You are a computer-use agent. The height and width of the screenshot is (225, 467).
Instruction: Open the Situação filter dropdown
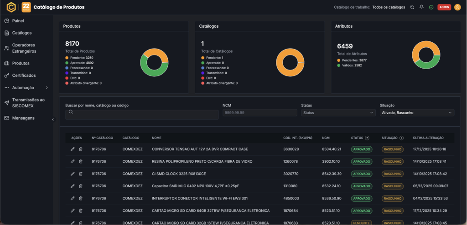[x=417, y=113]
